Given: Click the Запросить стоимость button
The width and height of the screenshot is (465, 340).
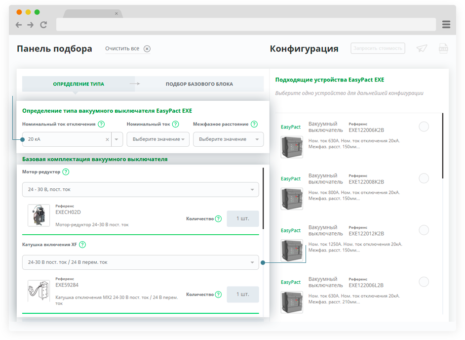Looking at the screenshot, I should (378, 48).
